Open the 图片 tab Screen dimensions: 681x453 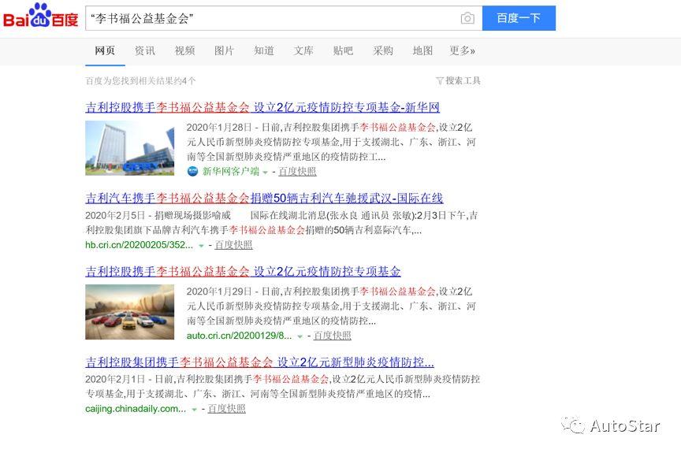click(x=224, y=50)
